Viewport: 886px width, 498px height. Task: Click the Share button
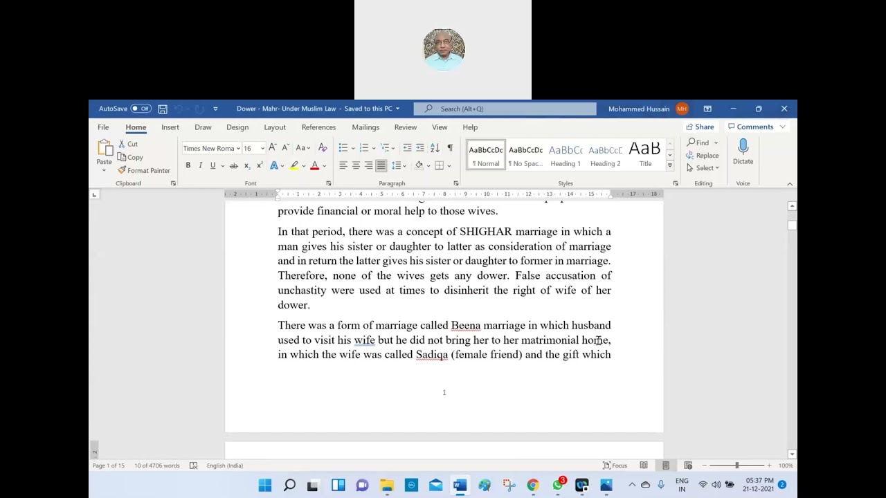click(x=700, y=127)
